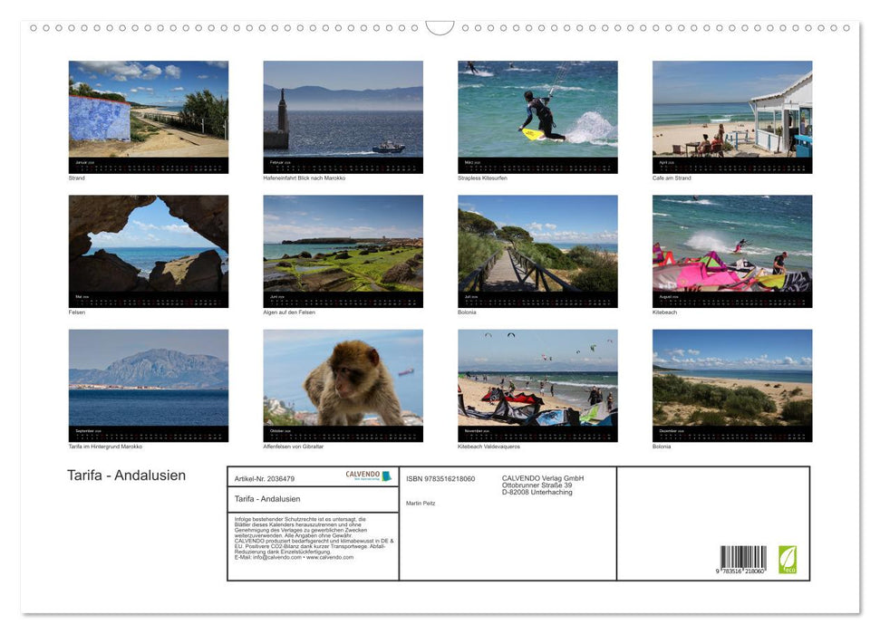Select the Januar calendar date strip

click(x=148, y=165)
